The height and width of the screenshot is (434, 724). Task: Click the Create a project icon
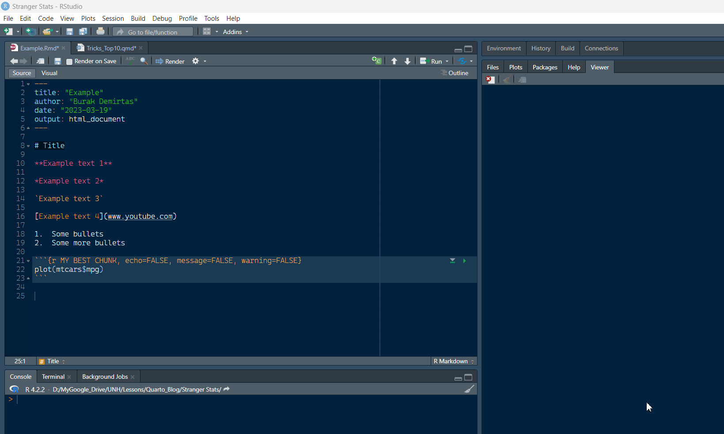pos(30,31)
